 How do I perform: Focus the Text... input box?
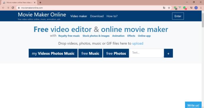[x=147, y=53]
